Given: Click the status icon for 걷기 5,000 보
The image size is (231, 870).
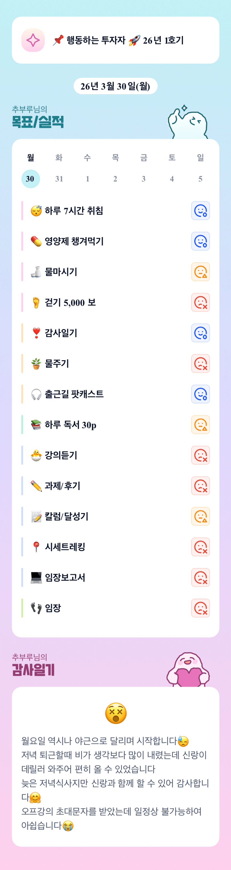Looking at the screenshot, I should [x=200, y=302].
